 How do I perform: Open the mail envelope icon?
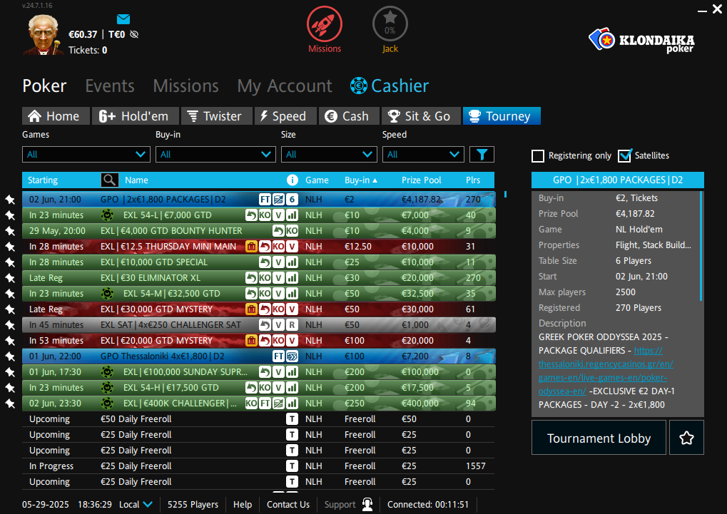123,19
